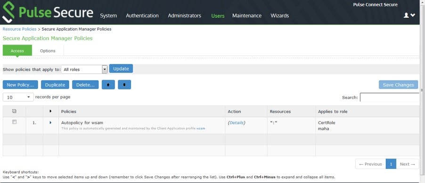Screen dimensions: 425x183
Task: Click the Save Changes button
Action: coord(399,85)
